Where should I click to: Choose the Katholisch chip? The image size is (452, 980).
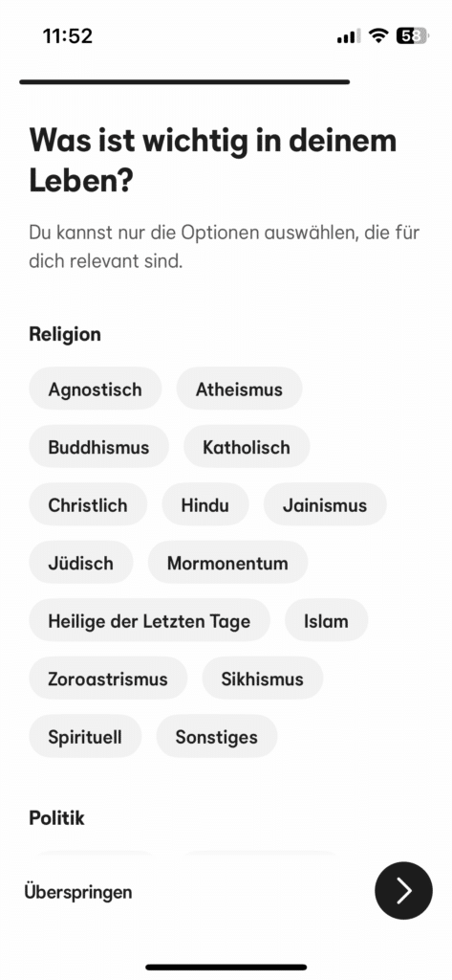pos(247,447)
